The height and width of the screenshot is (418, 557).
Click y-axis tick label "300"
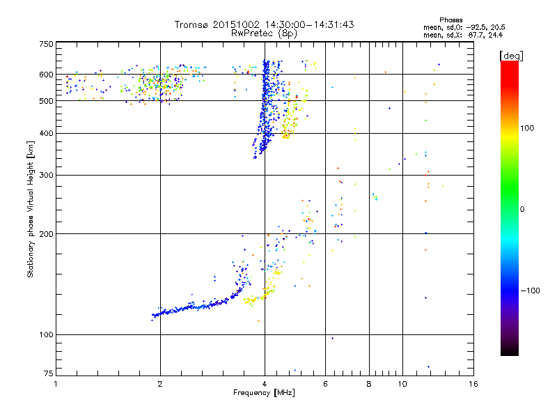(46, 176)
